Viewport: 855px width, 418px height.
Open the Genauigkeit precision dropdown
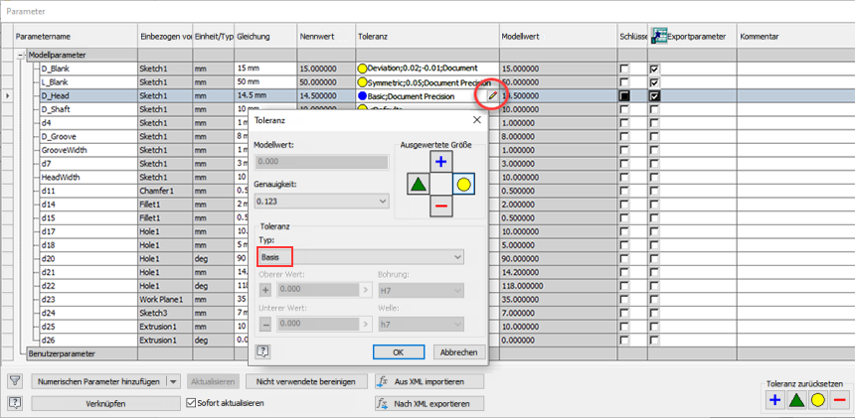point(322,202)
